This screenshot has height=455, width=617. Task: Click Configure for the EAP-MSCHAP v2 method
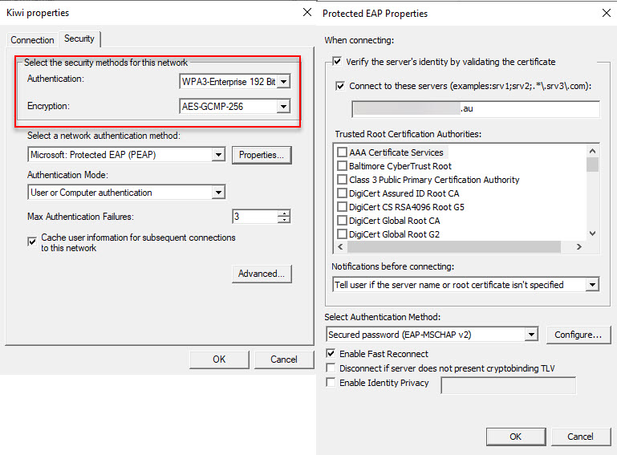578,335
